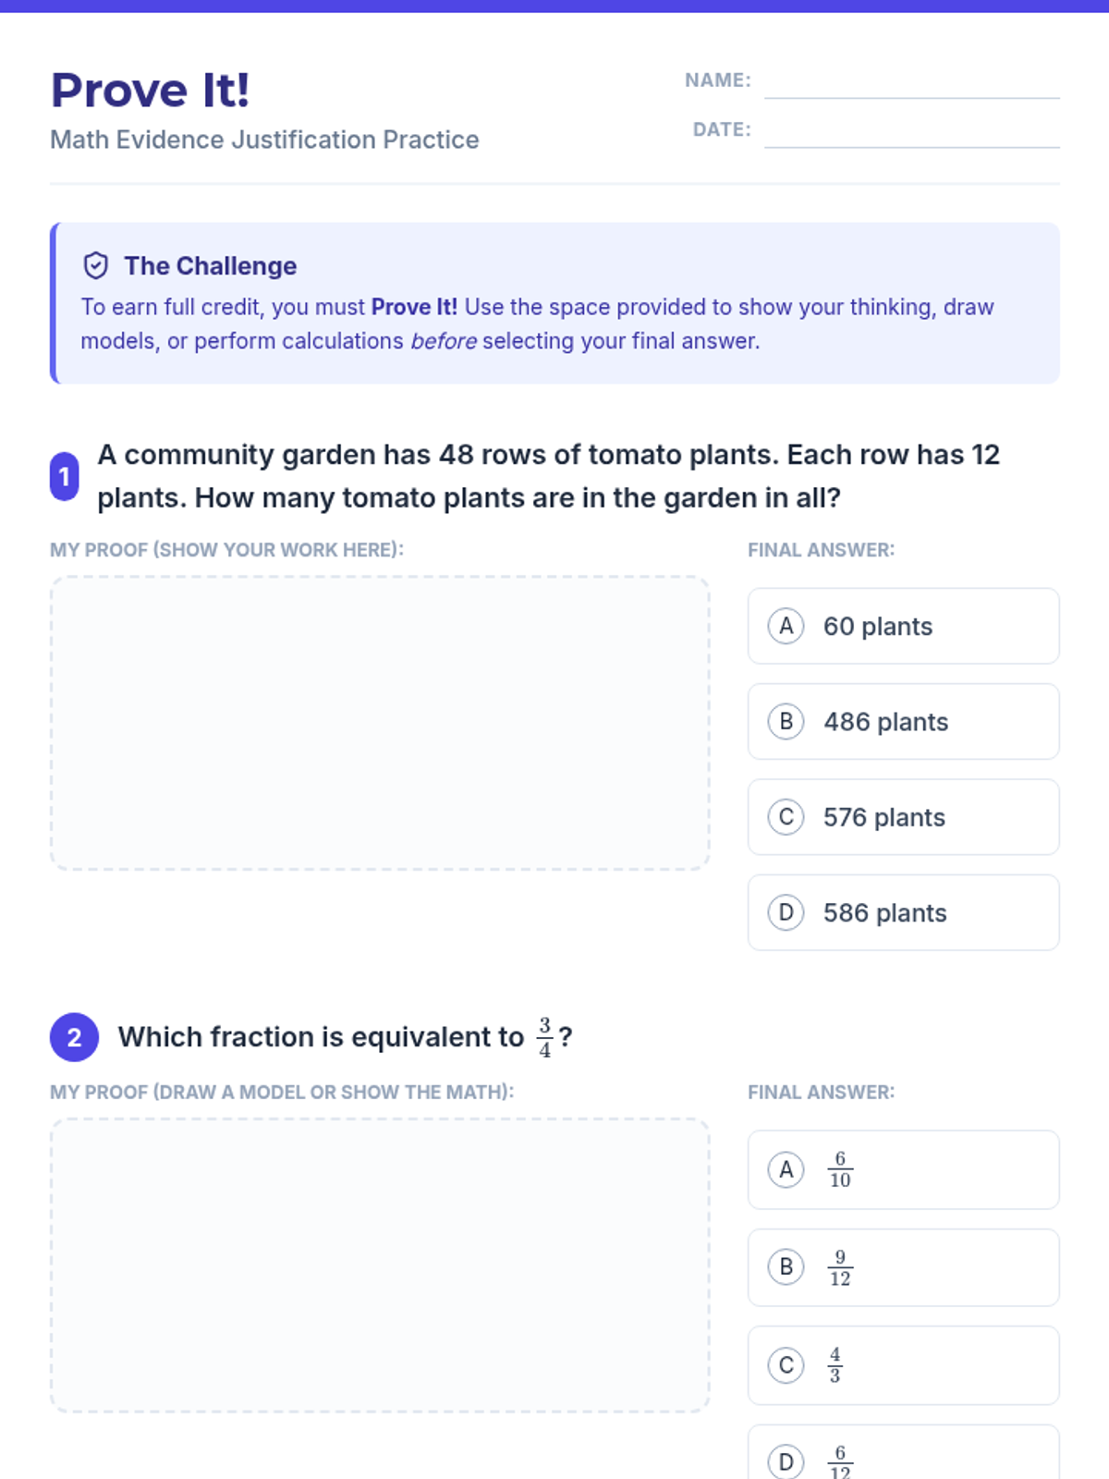Click the question 1 number badge
This screenshot has height=1479, width=1109.
(64, 476)
